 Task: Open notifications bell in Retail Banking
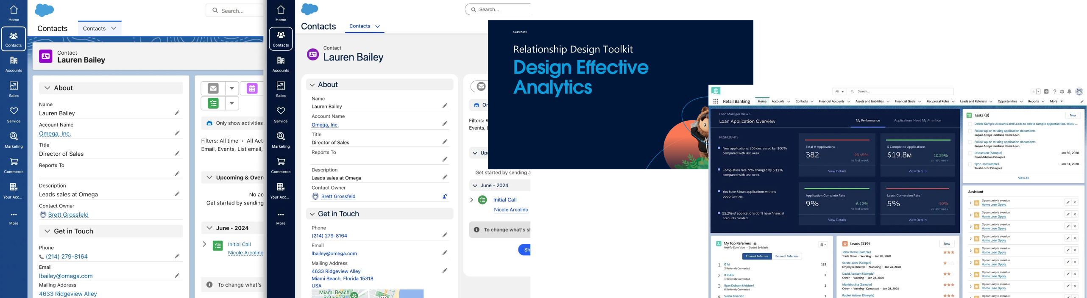(x=1070, y=91)
